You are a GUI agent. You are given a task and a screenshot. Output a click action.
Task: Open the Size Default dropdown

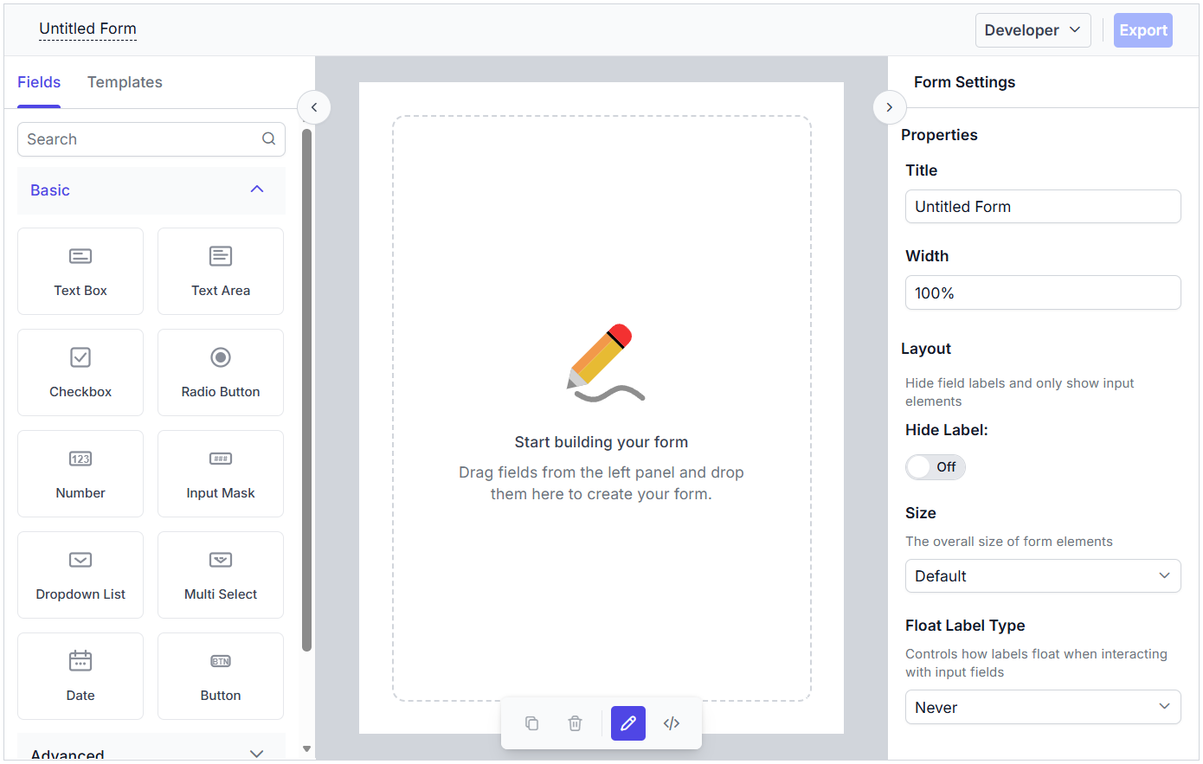(1043, 576)
